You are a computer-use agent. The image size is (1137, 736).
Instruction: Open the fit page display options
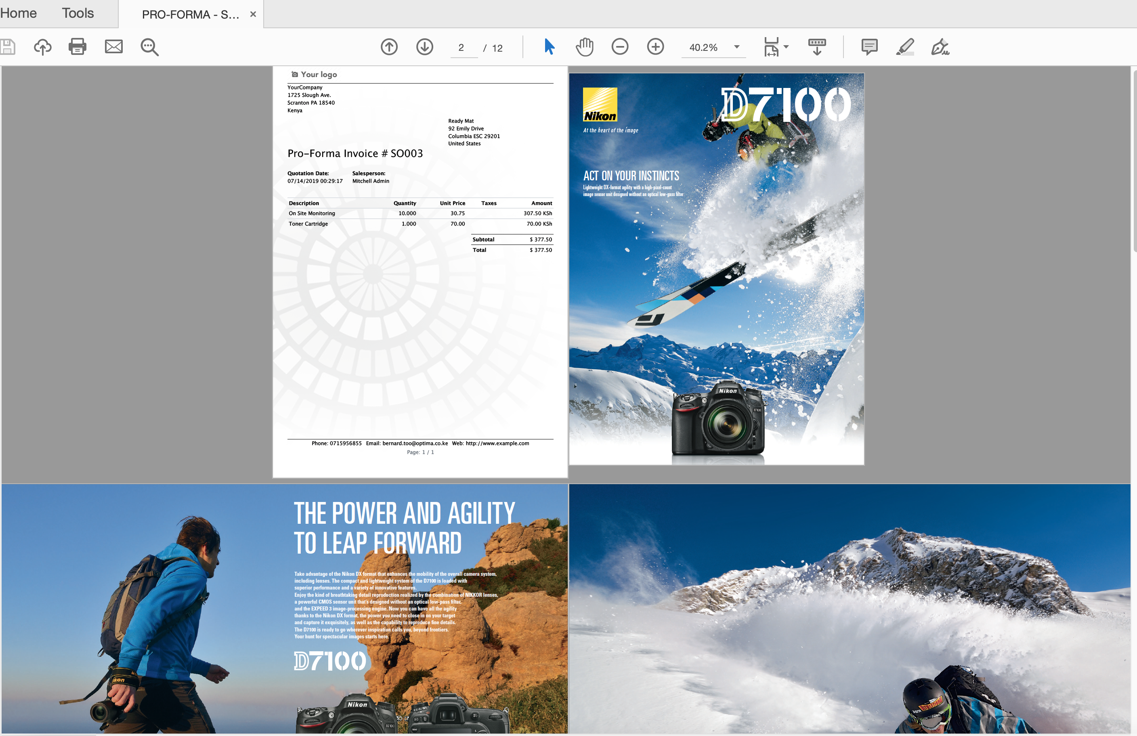(x=771, y=47)
